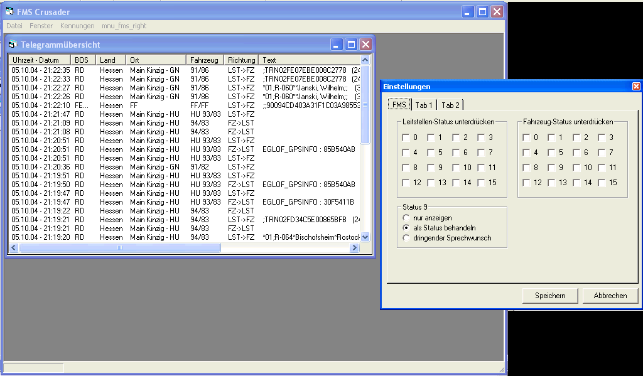Click the Telegrammübersicht window icon
This screenshot has height=376, width=643.
pos(13,45)
